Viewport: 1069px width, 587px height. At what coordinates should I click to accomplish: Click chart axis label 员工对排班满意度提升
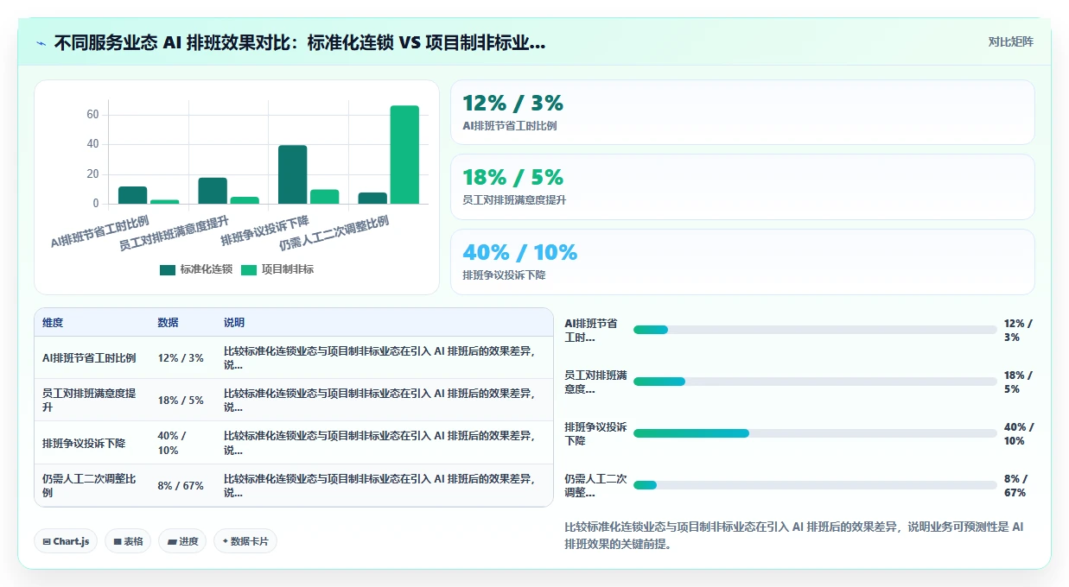pyautogui.click(x=174, y=233)
